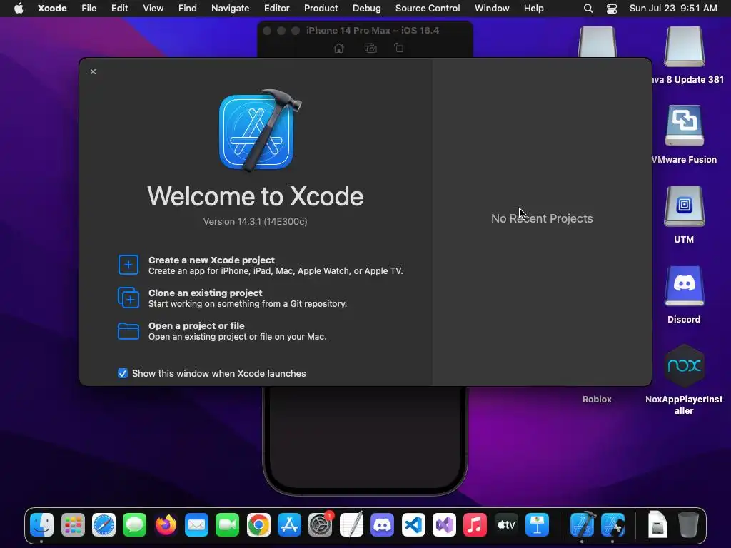Viewport: 731px width, 548px height.
Task: Open the Find menu
Action: coord(188,8)
